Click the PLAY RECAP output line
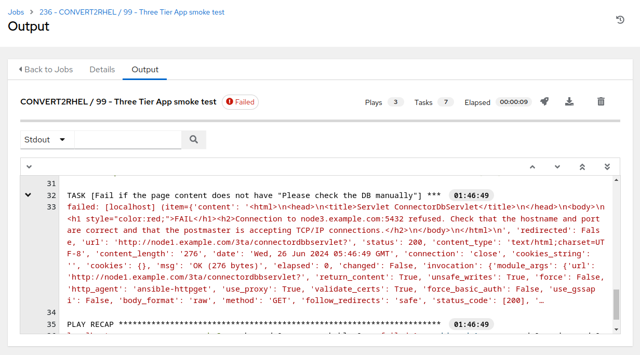Viewport: 640px width, 355px height. coord(254,324)
